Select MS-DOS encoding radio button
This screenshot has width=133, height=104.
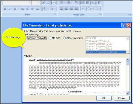pos(50,38)
